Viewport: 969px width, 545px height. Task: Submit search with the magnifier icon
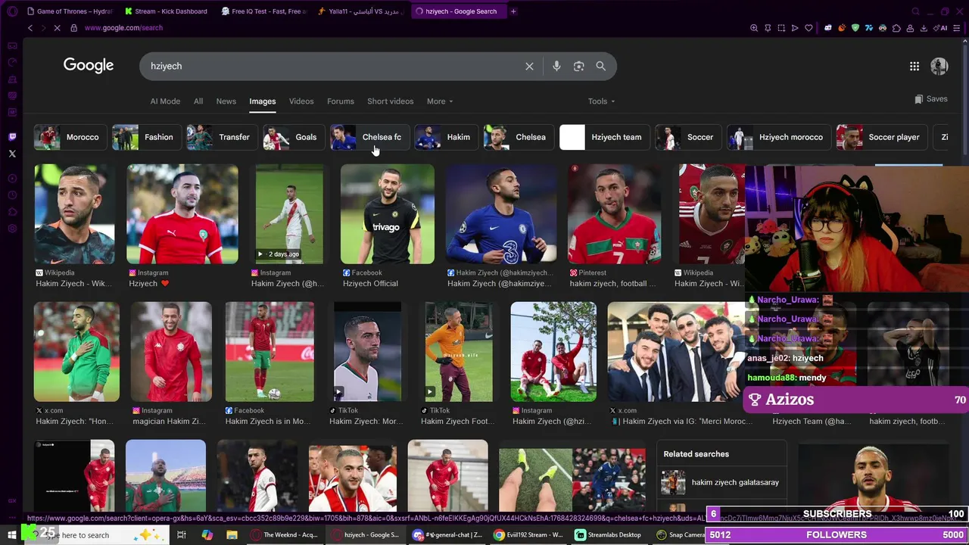(600, 67)
